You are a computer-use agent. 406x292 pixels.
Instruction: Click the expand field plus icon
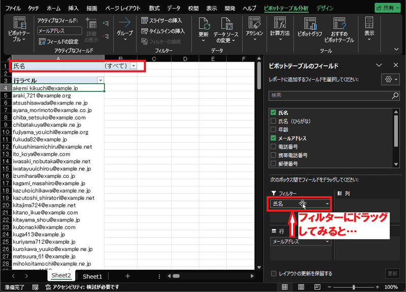click(106, 23)
